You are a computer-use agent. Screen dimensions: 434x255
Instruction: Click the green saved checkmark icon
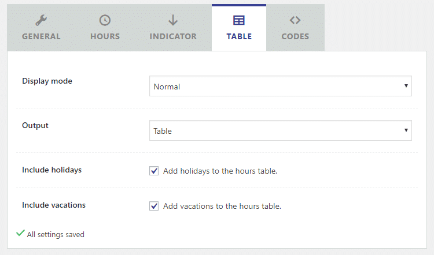(20, 233)
